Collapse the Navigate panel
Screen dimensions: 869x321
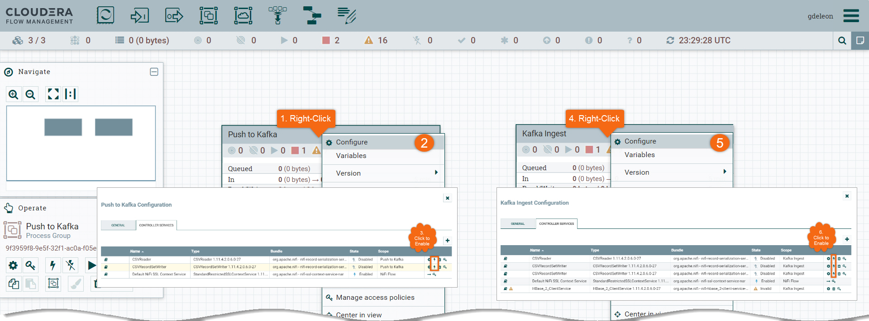154,72
